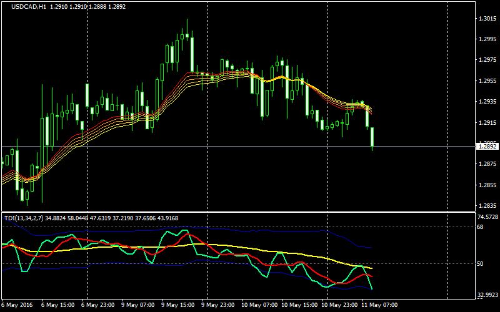This screenshot has height=312, width=500.
Task: Click the TDI level 50 scale label
Action: 480,264
